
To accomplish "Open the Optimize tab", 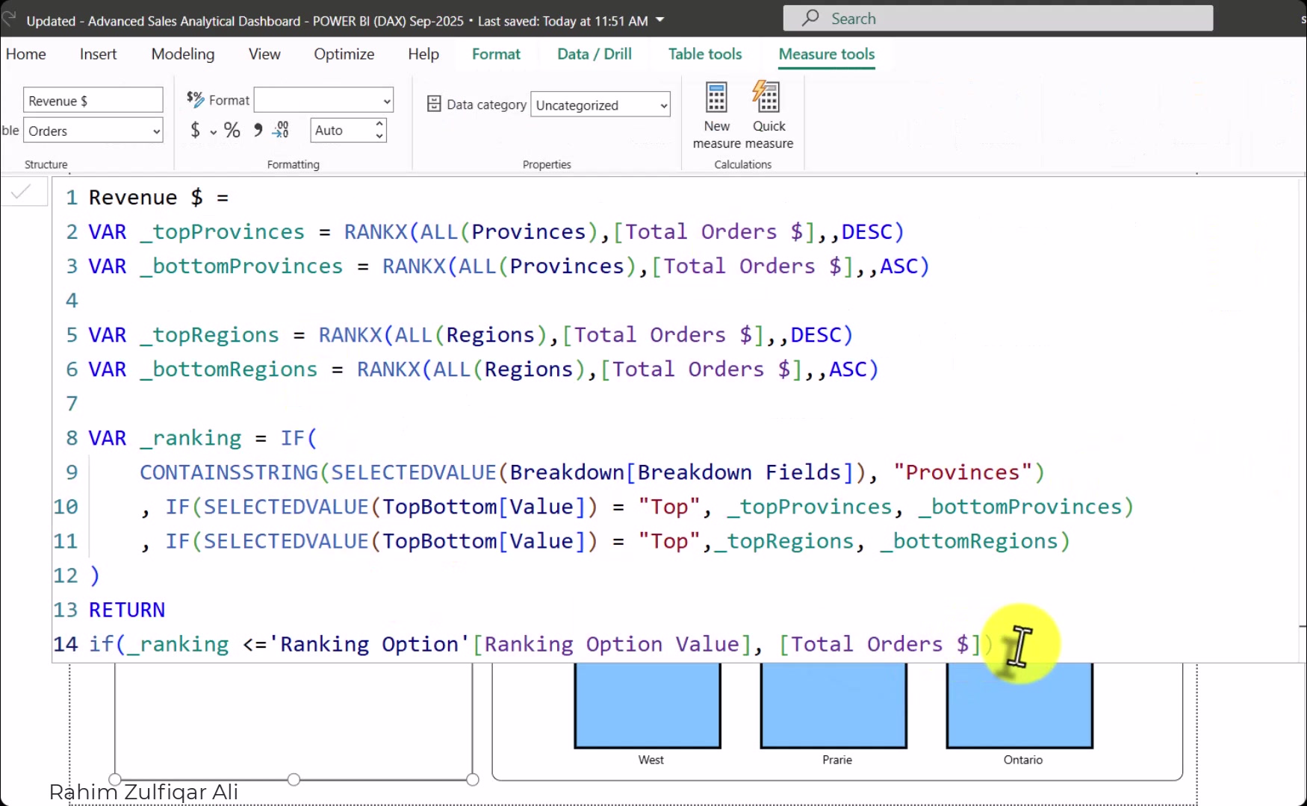I will [x=344, y=54].
